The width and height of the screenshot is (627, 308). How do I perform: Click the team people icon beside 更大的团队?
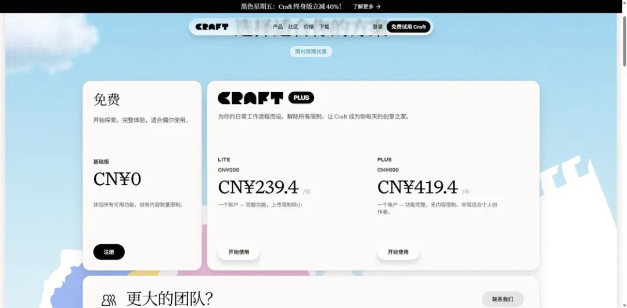109,300
